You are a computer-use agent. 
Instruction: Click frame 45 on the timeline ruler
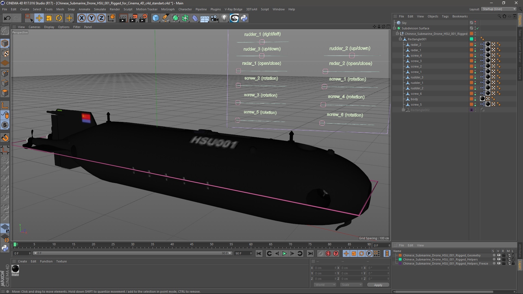(192, 244)
